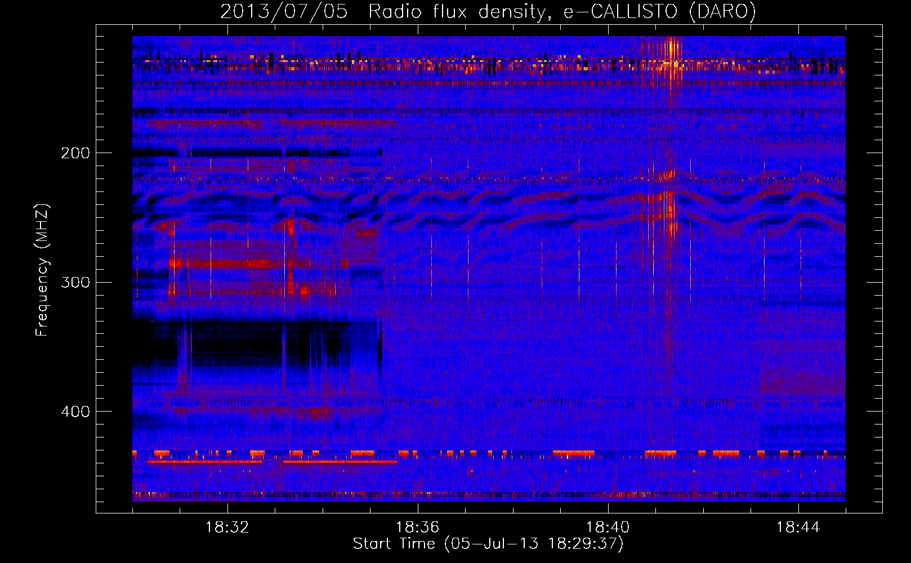
Task: Click the 'Frequency (MHZ)' axis label
Action: (x=42, y=270)
